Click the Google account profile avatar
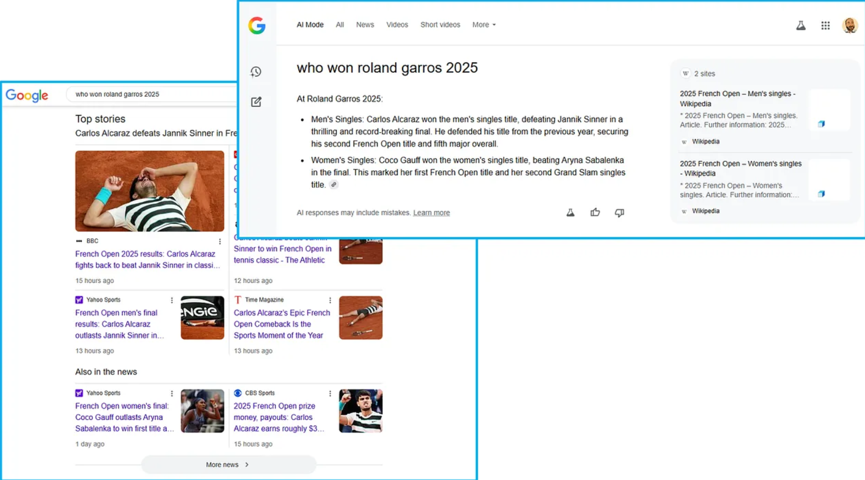This screenshot has height=480, width=865. tap(849, 25)
